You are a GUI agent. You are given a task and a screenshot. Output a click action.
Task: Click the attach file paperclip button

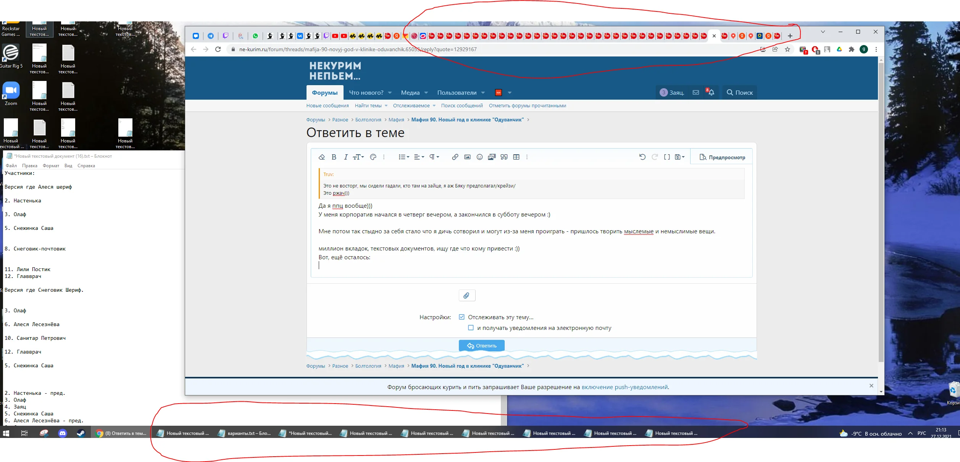[466, 295]
